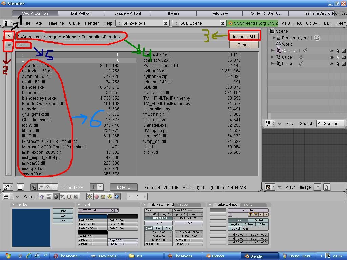Toggle Lamp visibility eye icon
347x260 pixels.
coord(331,64)
